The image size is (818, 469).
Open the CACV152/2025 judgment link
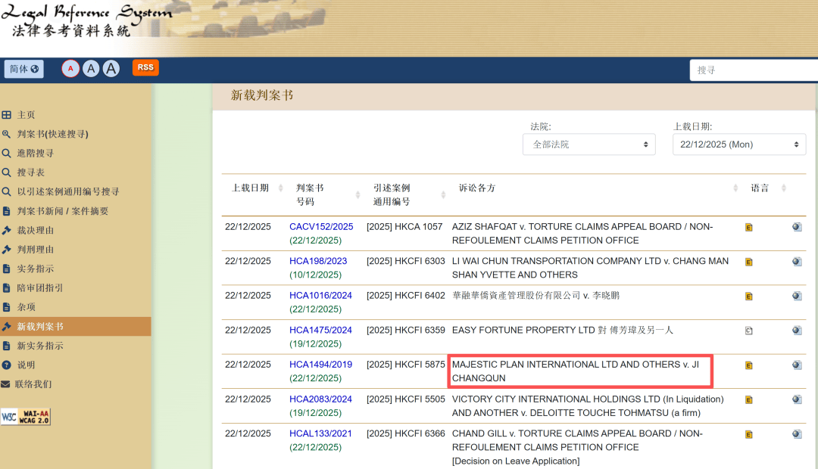pos(320,226)
